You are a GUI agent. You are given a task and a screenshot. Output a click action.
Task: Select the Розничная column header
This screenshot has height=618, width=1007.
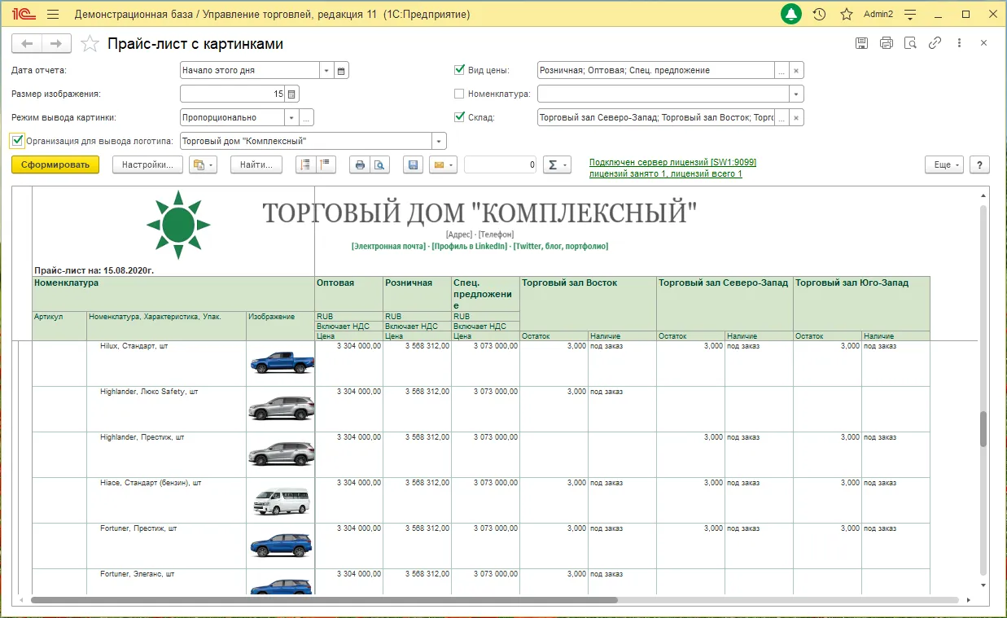coord(417,293)
